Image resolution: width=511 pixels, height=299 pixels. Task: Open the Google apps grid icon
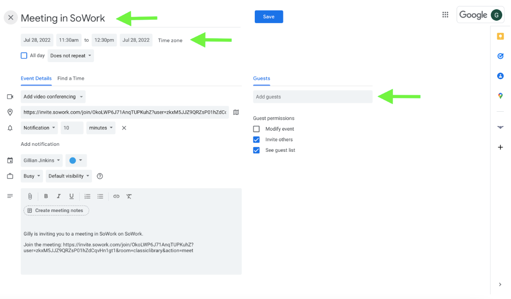click(x=445, y=15)
